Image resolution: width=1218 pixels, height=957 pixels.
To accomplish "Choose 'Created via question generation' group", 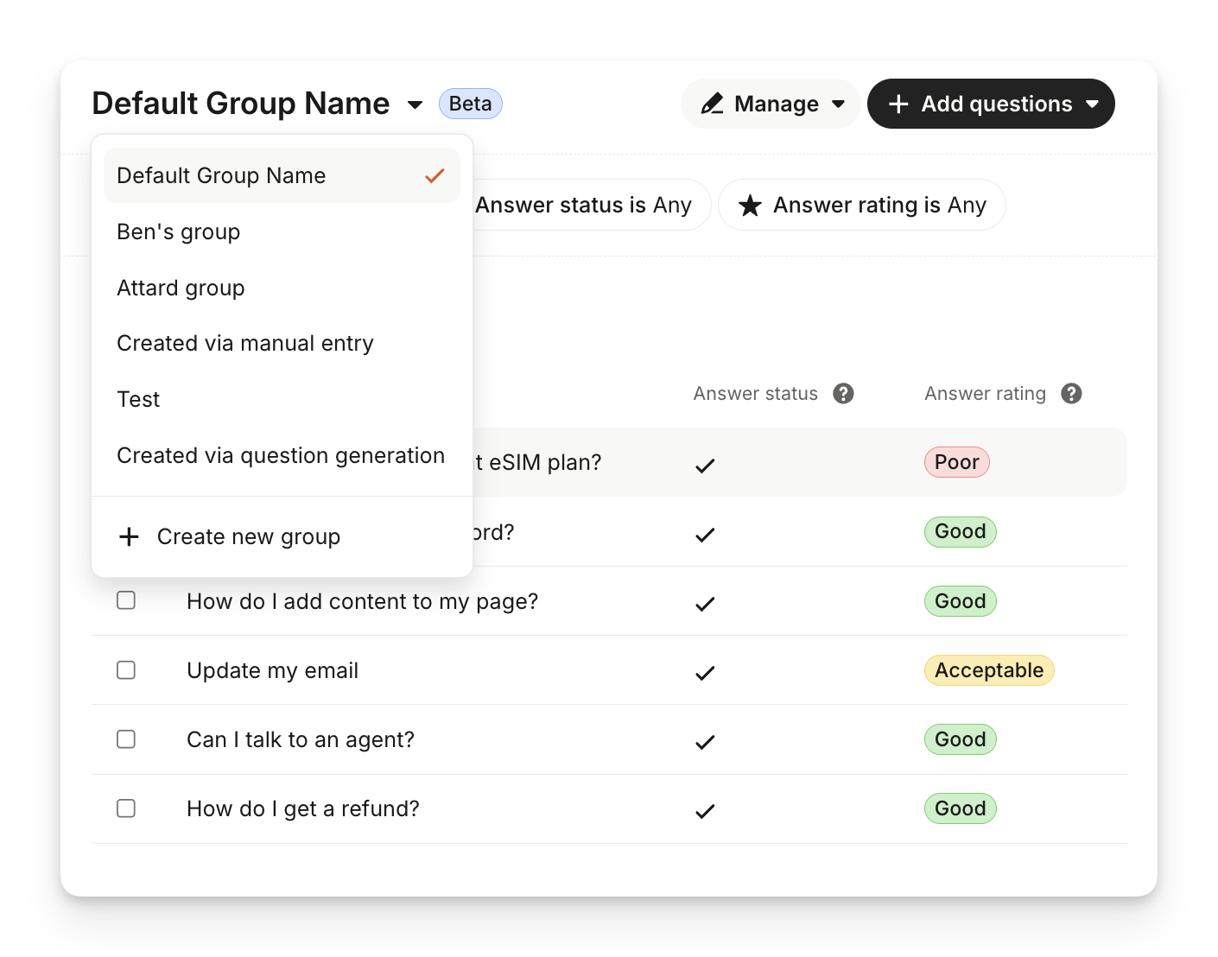I will pyautogui.click(x=281, y=456).
